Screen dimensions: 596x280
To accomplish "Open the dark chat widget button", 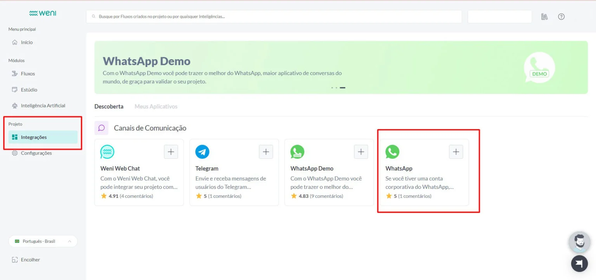I will pyautogui.click(x=579, y=263).
